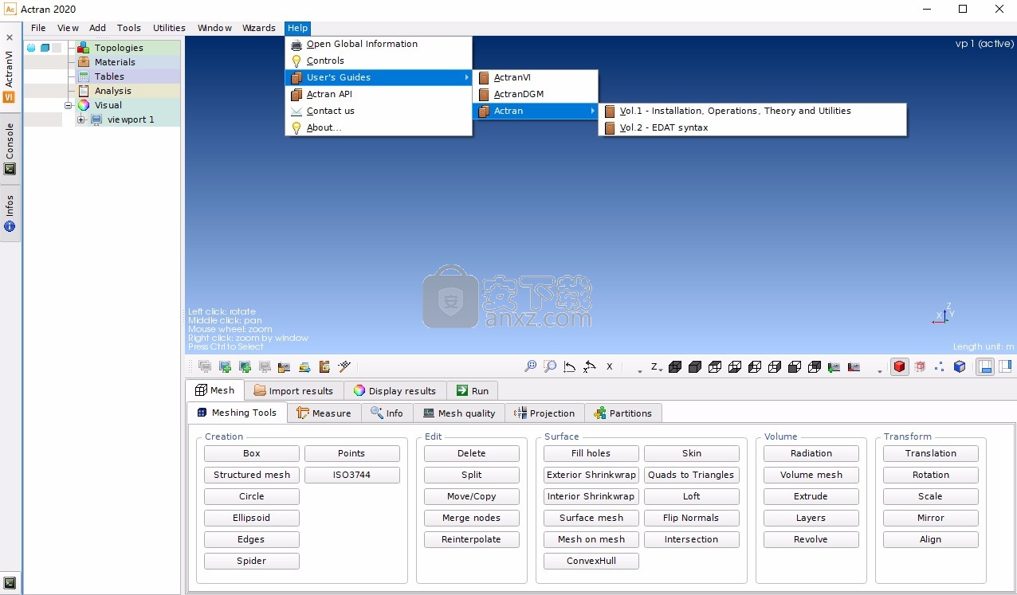
Task: Click the first black cube view orientation icon
Action: pyautogui.click(x=675, y=366)
